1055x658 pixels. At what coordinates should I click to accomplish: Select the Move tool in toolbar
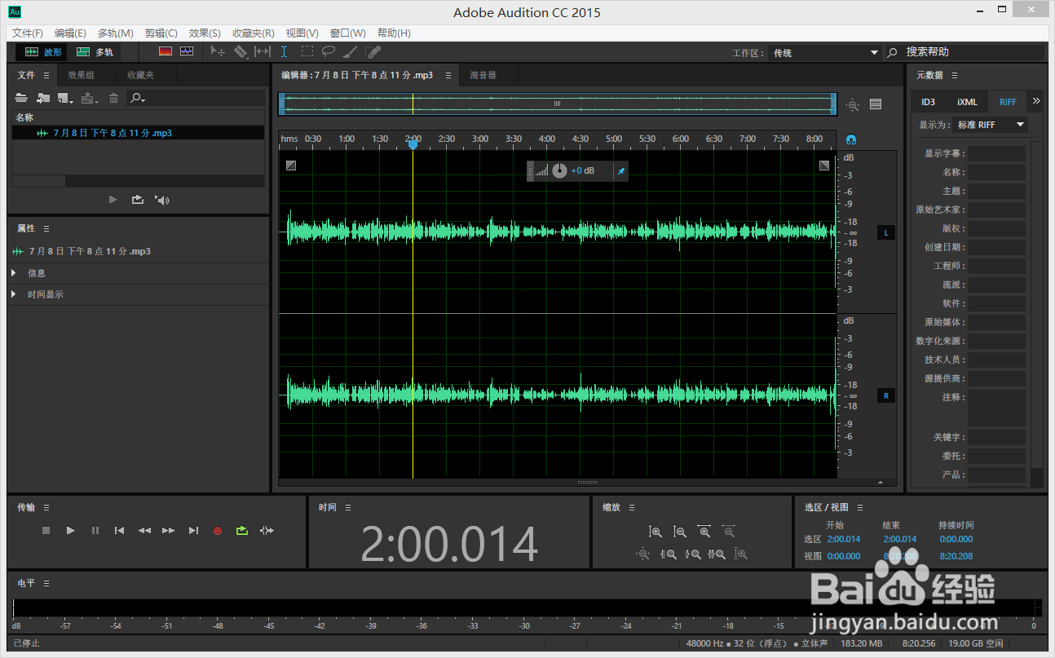pyautogui.click(x=218, y=51)
